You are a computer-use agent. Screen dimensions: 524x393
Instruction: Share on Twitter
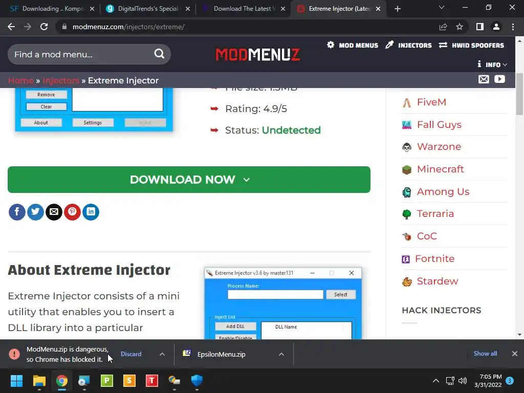coord(35,212)
